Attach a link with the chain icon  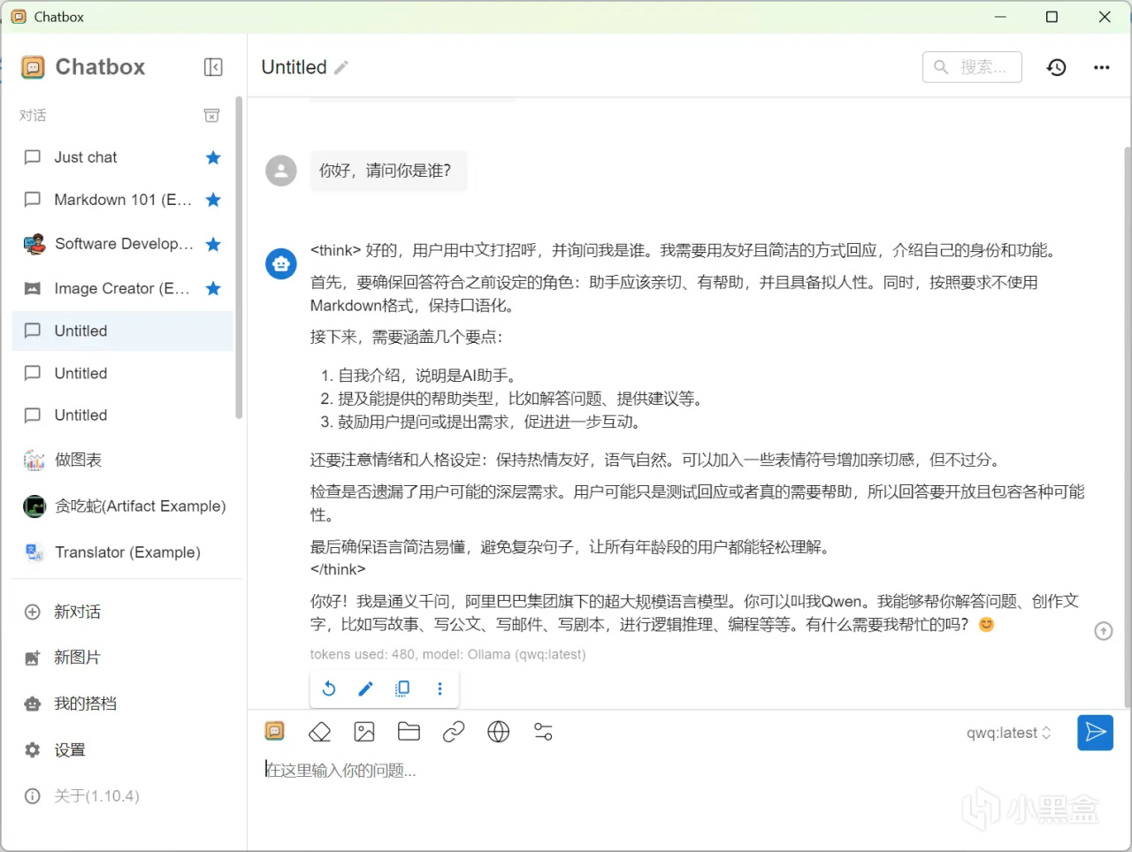coord(454,732)
